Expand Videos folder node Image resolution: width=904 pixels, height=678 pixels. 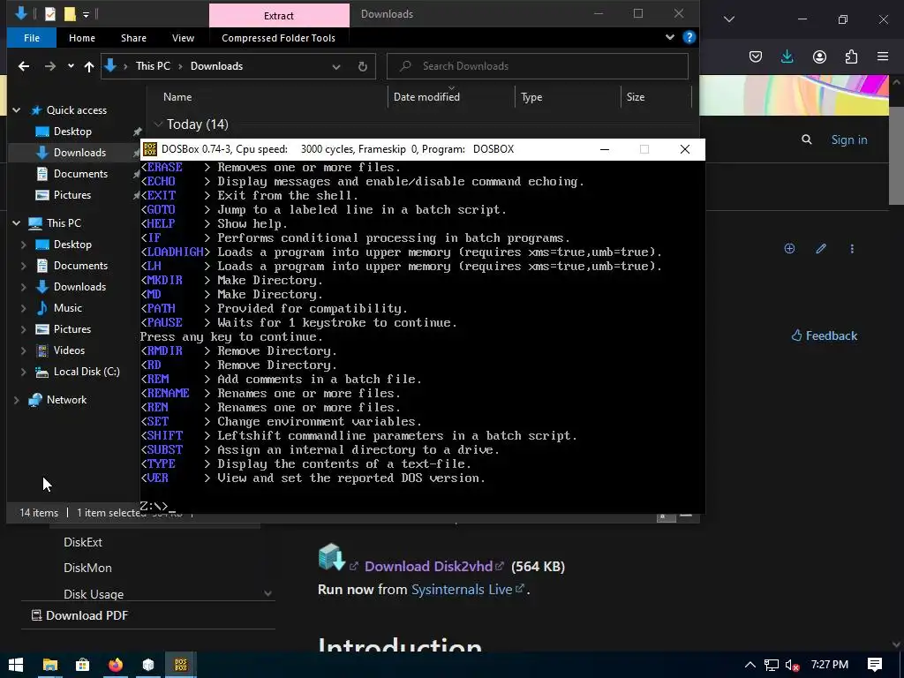24,350
